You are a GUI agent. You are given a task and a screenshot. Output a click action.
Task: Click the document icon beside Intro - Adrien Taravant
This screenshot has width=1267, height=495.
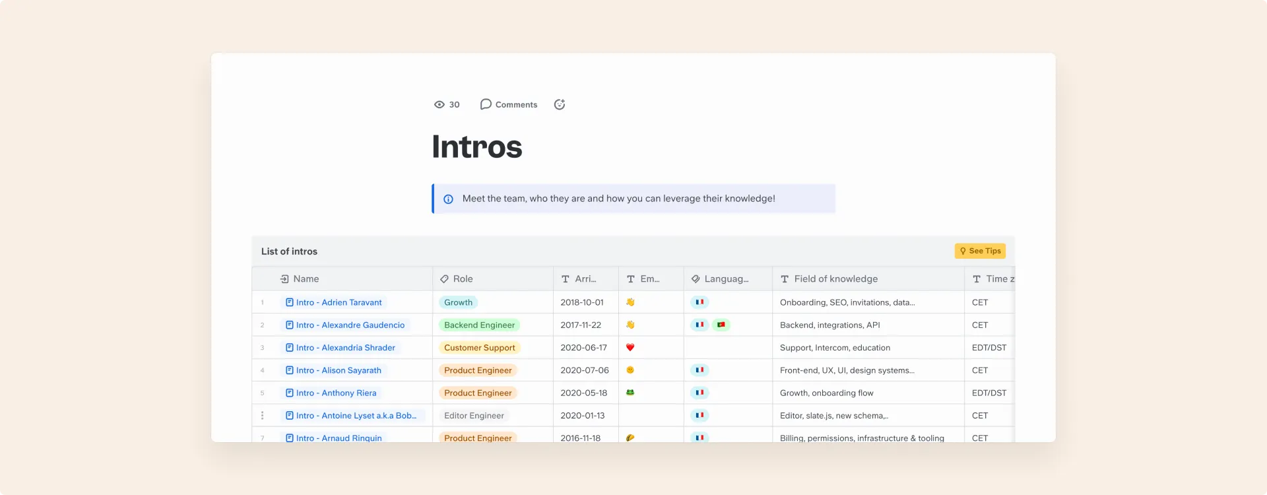click(x=290, y=302)
